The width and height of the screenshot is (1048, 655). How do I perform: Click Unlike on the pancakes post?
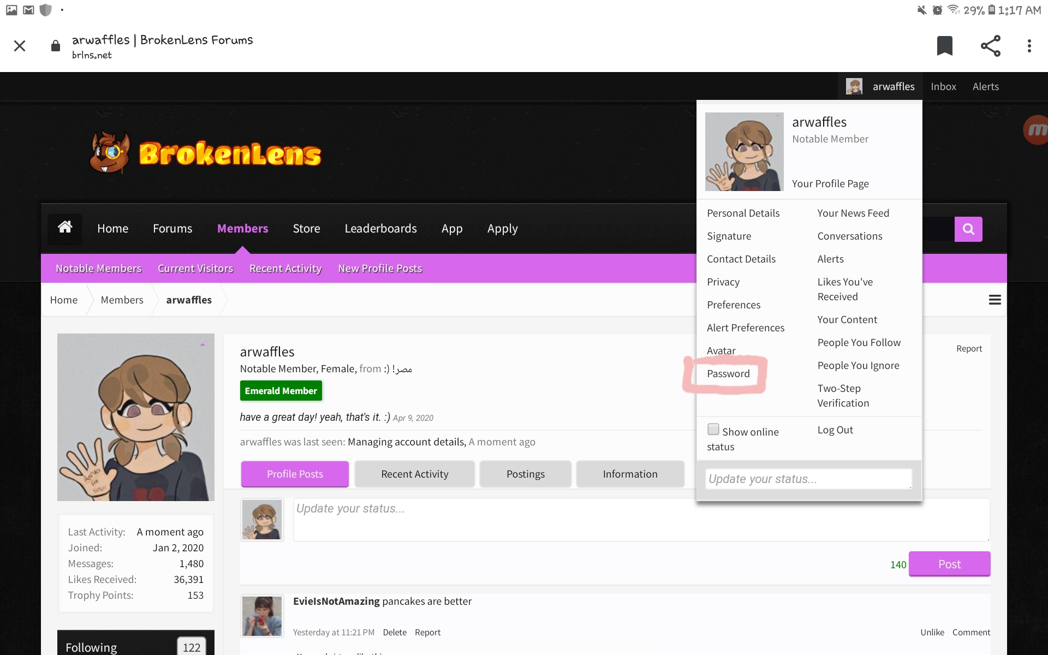[932, 632]
